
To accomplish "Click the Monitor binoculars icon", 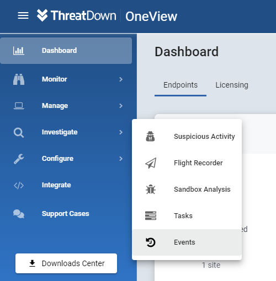I will [19, 79].
